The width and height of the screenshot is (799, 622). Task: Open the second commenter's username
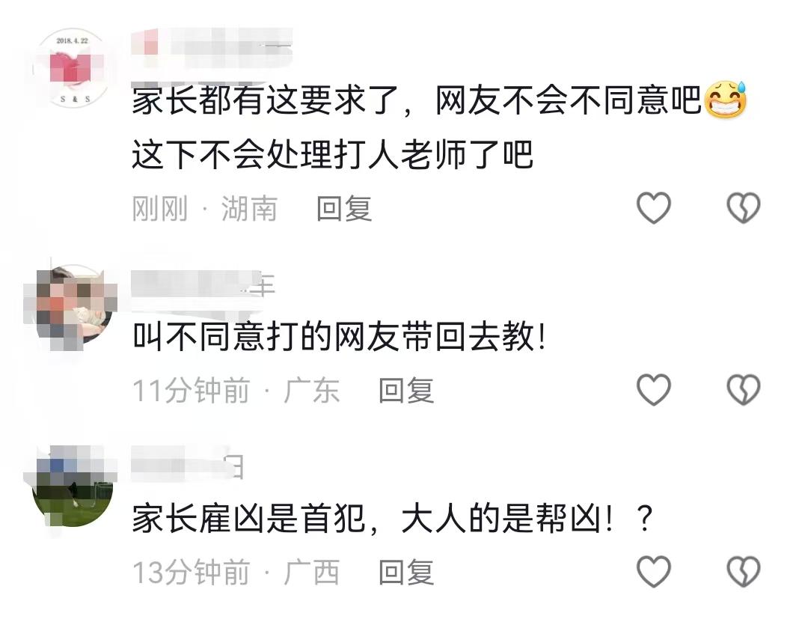[203, 285]
